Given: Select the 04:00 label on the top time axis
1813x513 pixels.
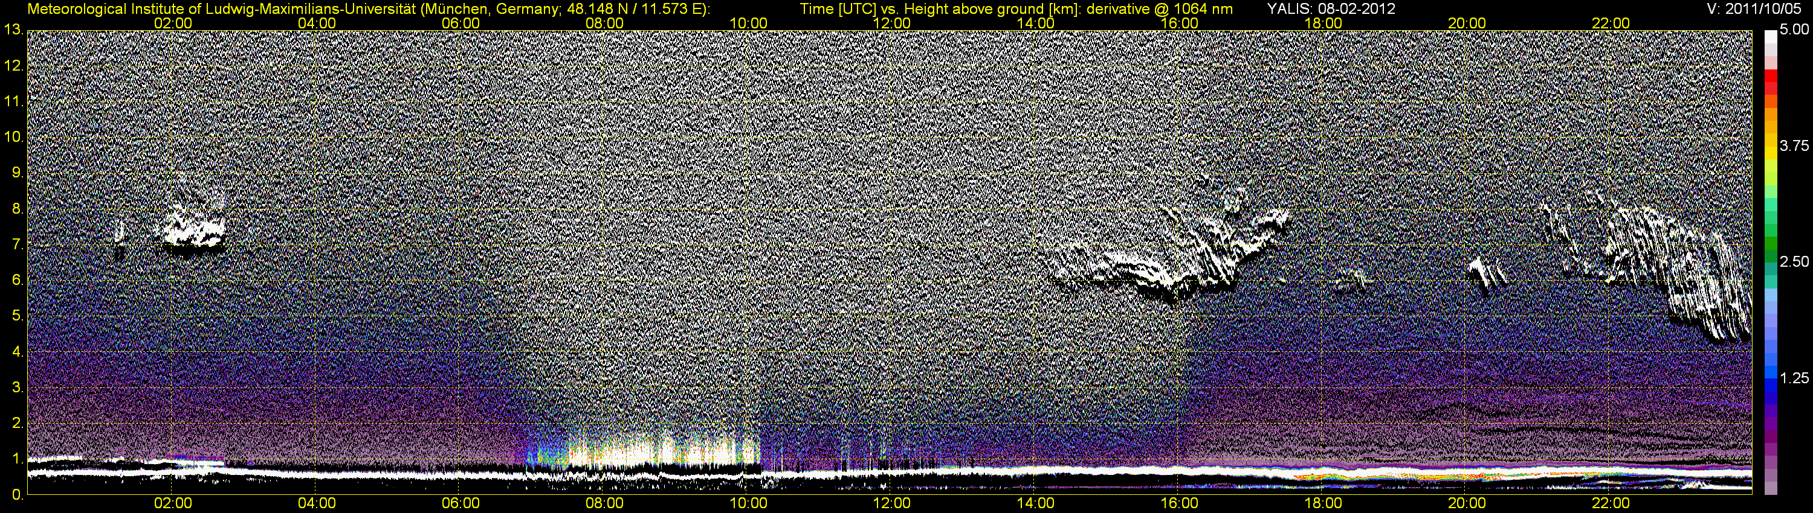Looking at the screenshot, I should point(316,23).
